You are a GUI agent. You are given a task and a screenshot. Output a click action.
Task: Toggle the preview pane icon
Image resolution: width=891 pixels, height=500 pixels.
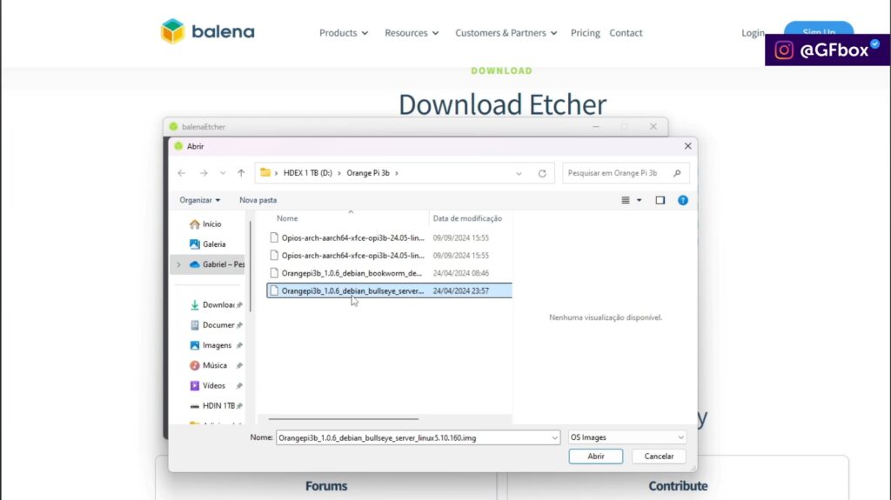click(x=660, y=200)
